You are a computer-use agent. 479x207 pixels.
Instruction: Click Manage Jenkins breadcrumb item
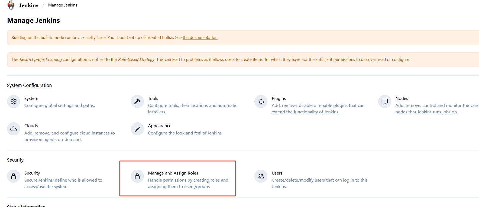pyautogui.click(x=63, y=5)
